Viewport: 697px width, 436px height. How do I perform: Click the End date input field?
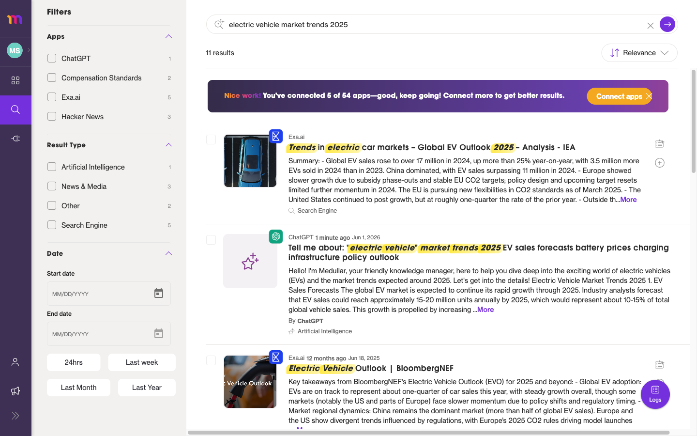109,334
